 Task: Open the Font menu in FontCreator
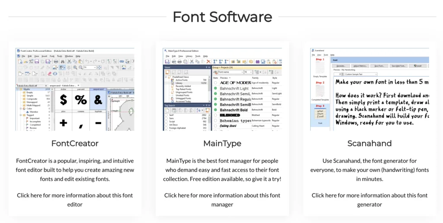click(x=52, y=56)
